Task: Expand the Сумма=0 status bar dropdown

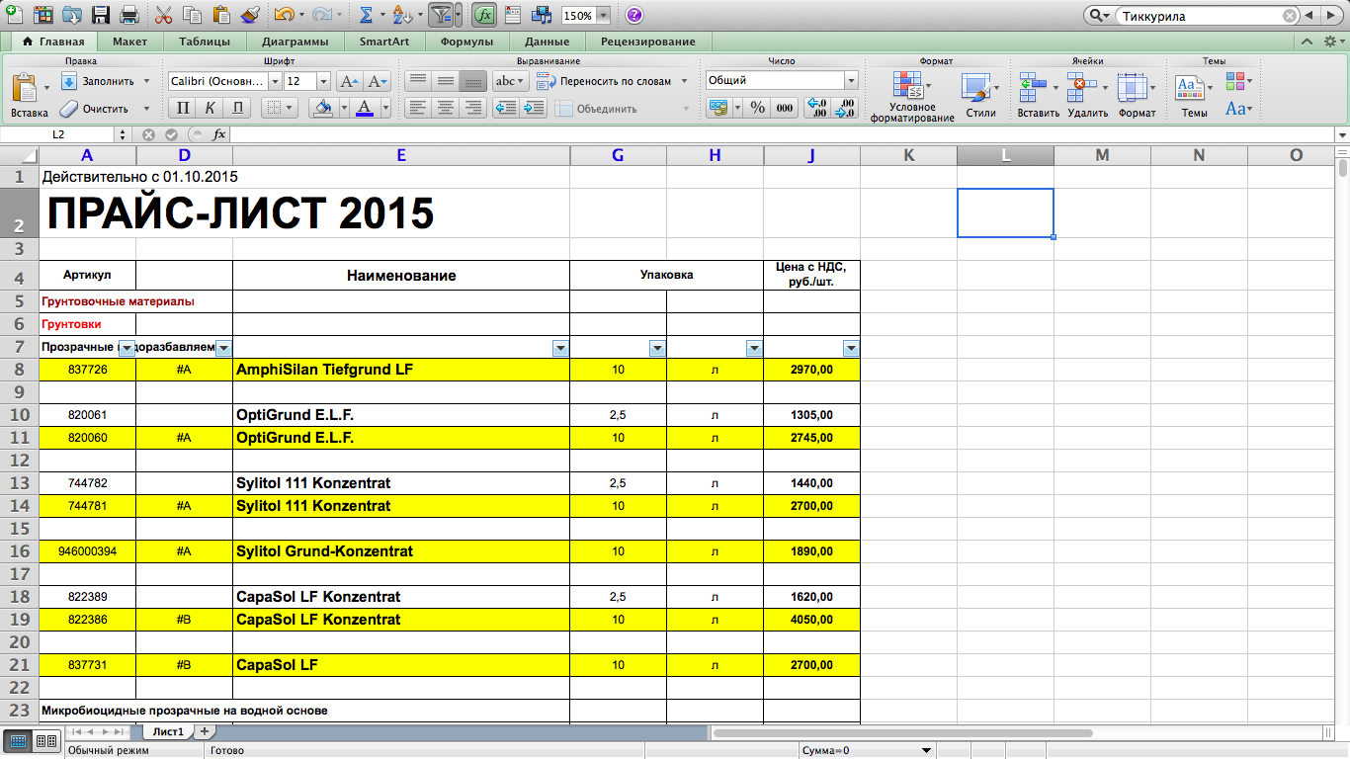Action: (926, 750)
